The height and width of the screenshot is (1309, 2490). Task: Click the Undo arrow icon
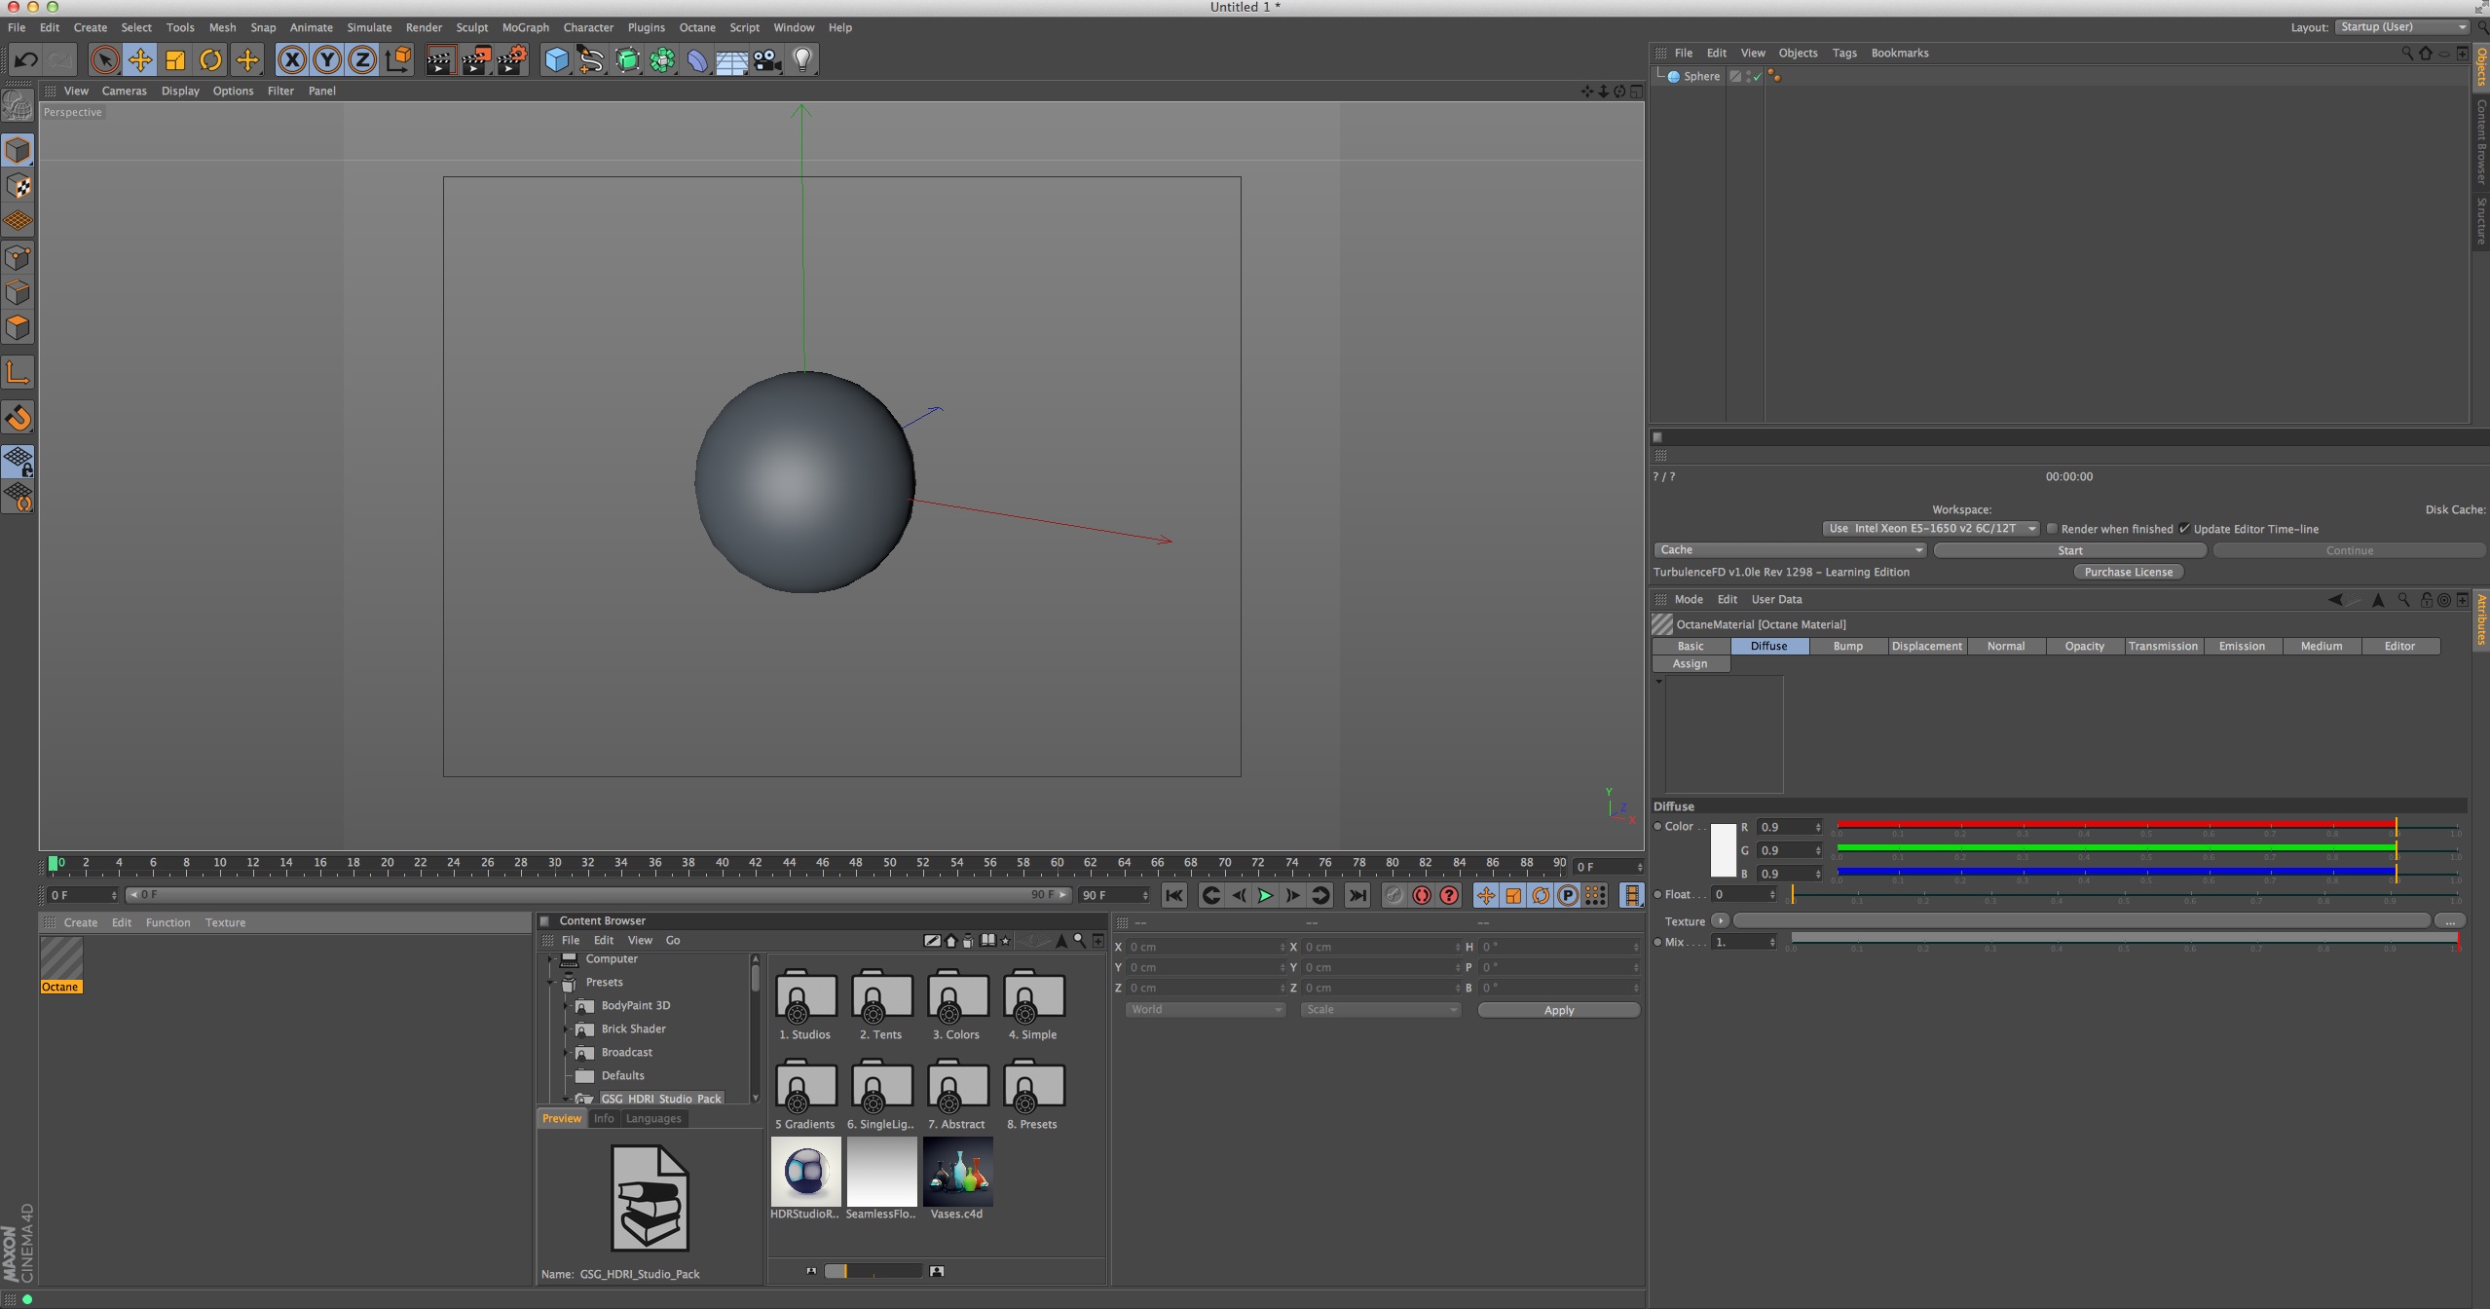[x=26, y=60]
